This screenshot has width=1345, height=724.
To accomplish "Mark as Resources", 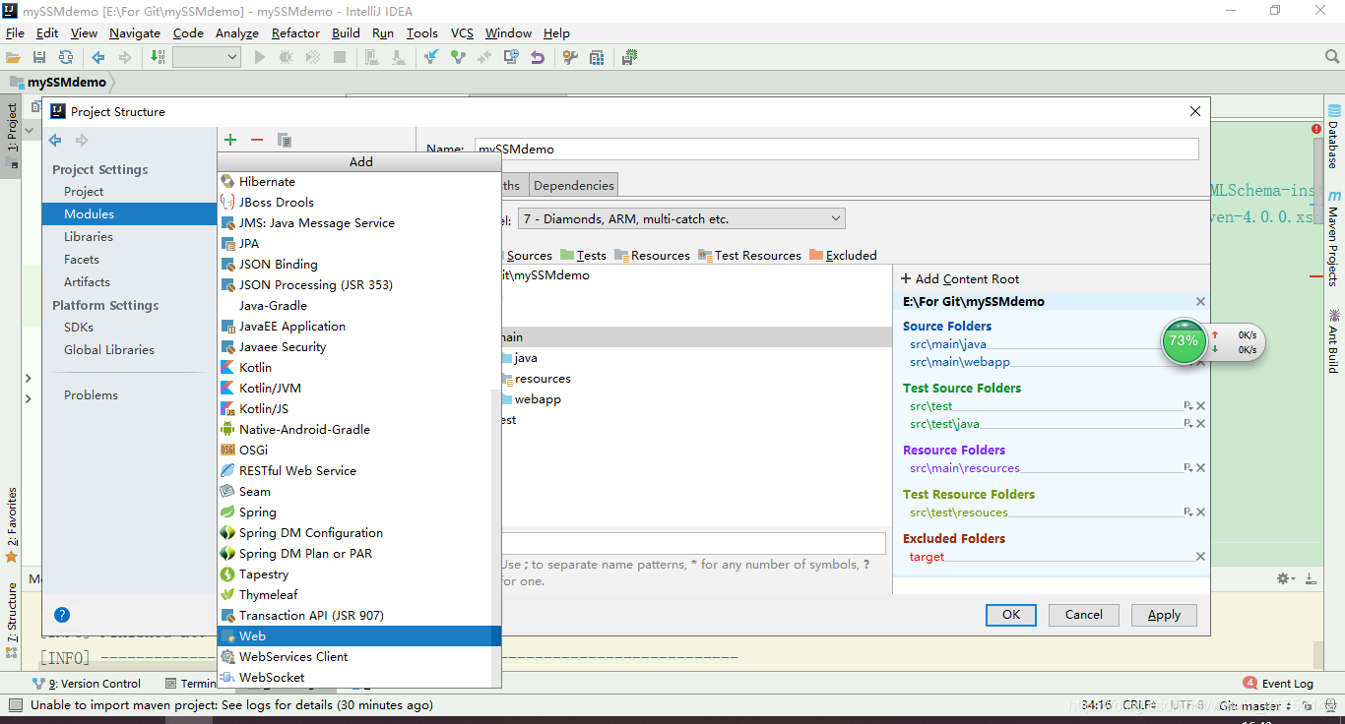I will coord(652,256).
